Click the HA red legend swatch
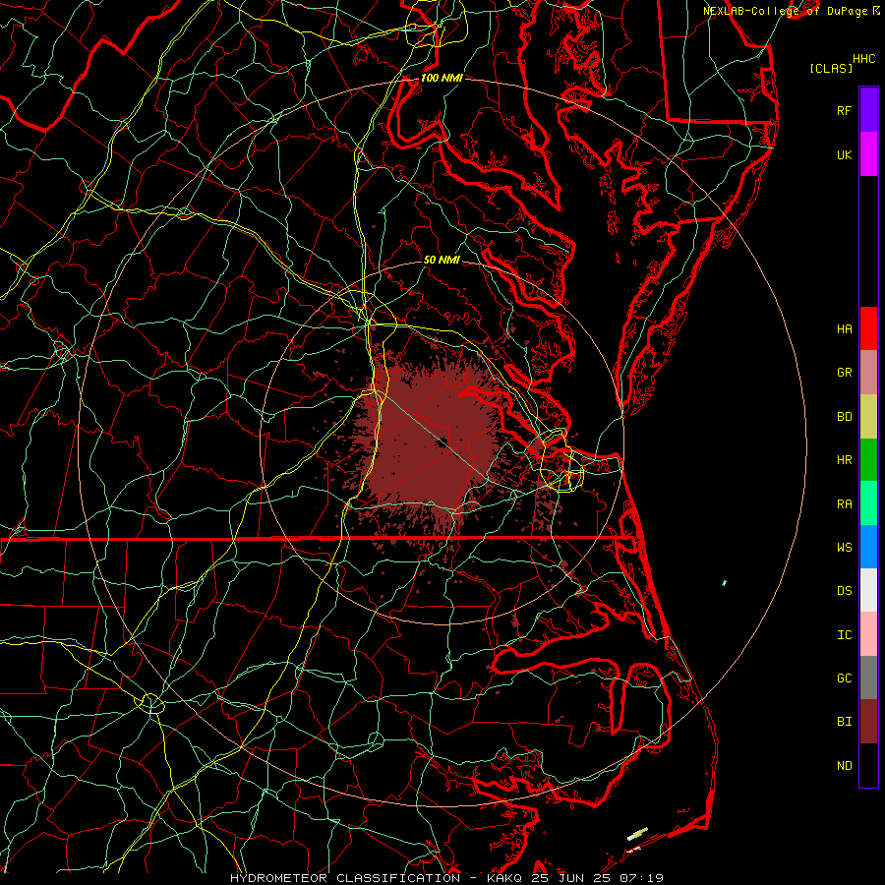The image size is (885, 885). coord(868,328)
